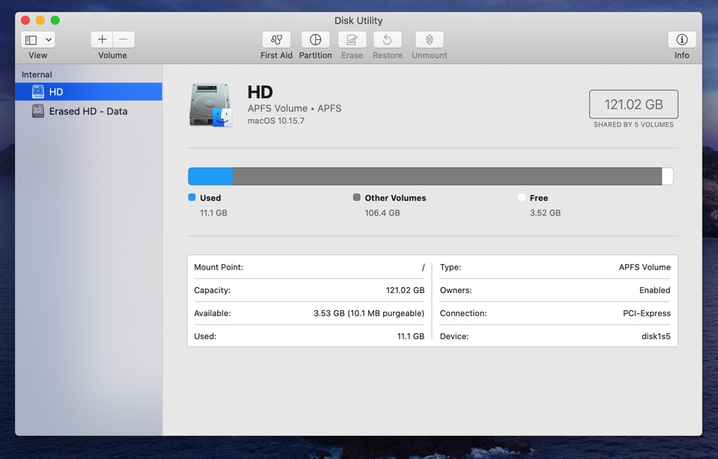Click Type value 'APFS Volume'

point(644,267)
